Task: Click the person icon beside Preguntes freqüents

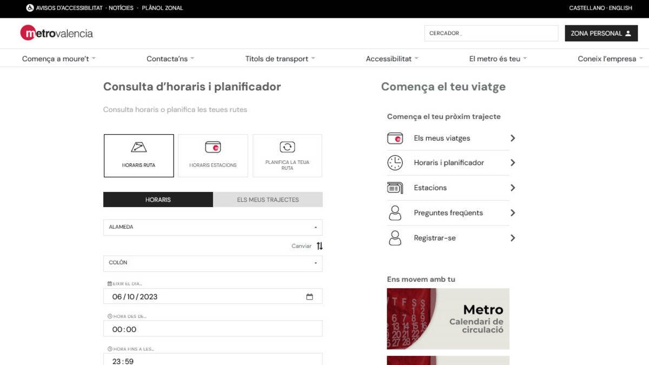Action: [395, 213]
